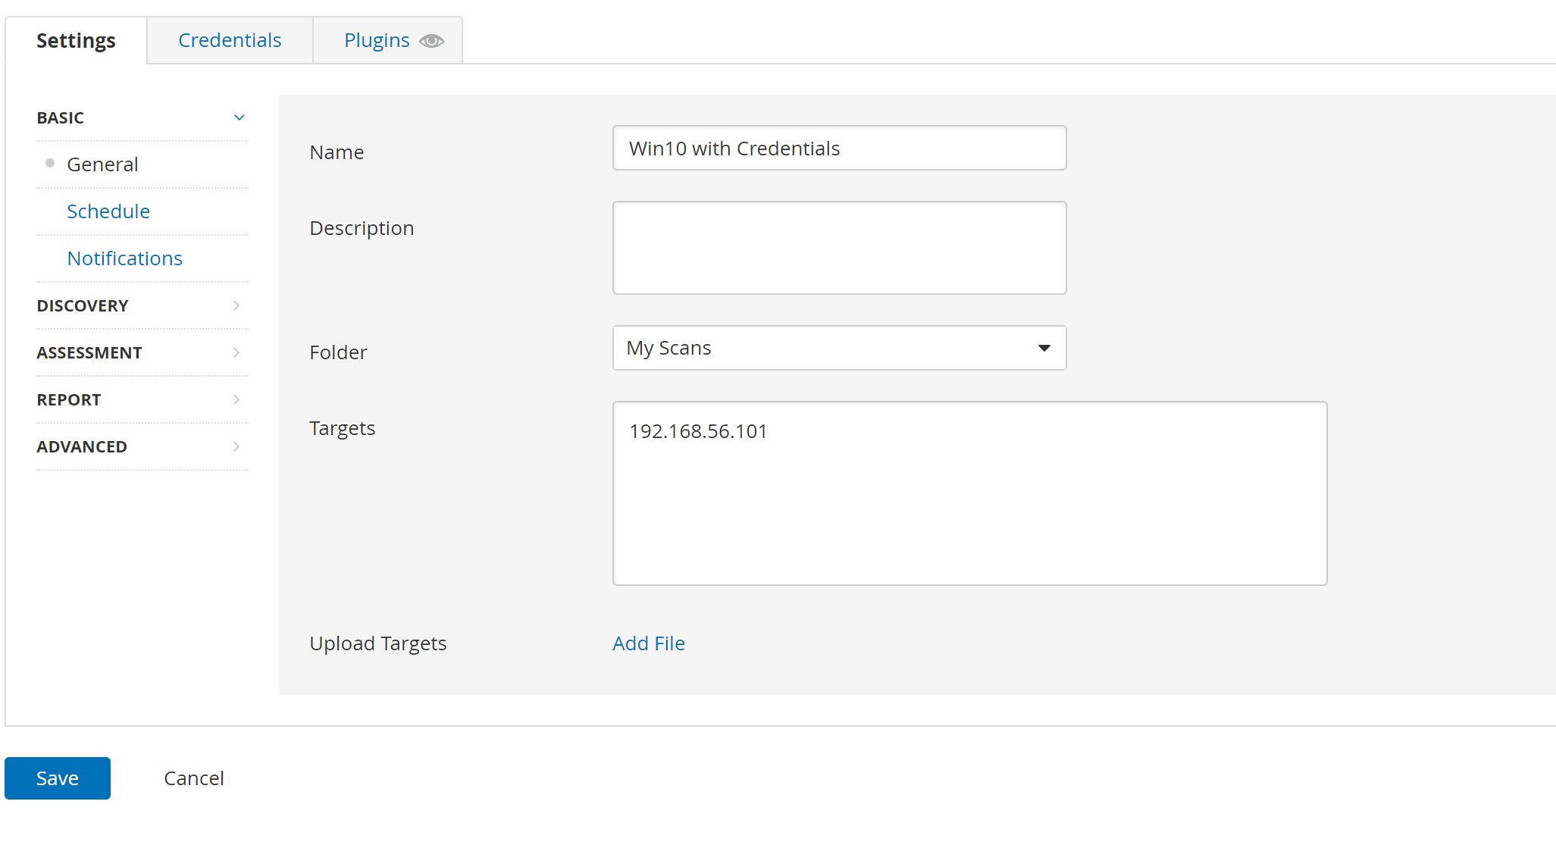
Task: Focus the scan Name input field
Action: click(x=839, y=149)
